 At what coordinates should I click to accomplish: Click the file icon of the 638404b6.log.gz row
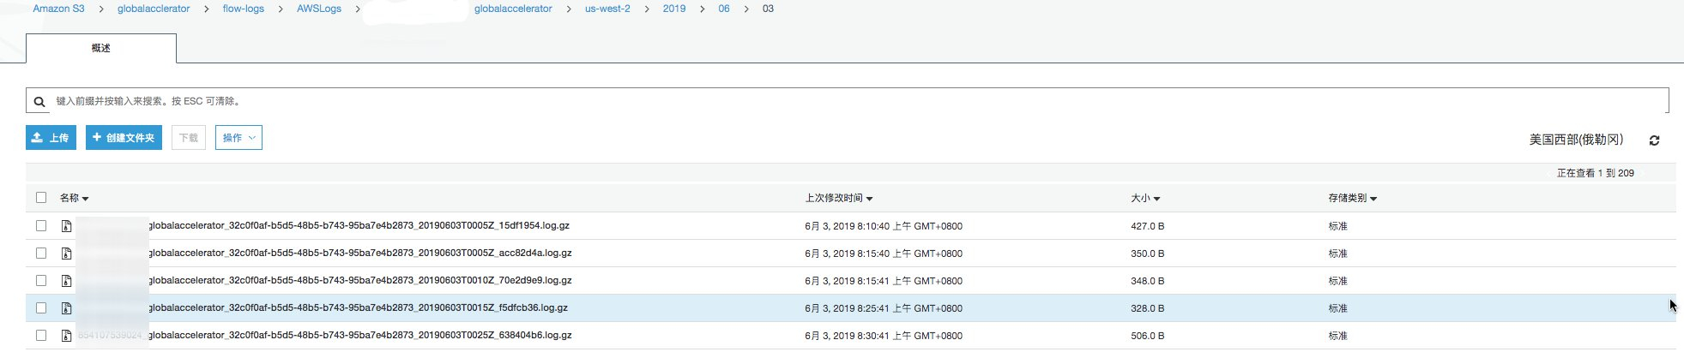coord(66,336)
